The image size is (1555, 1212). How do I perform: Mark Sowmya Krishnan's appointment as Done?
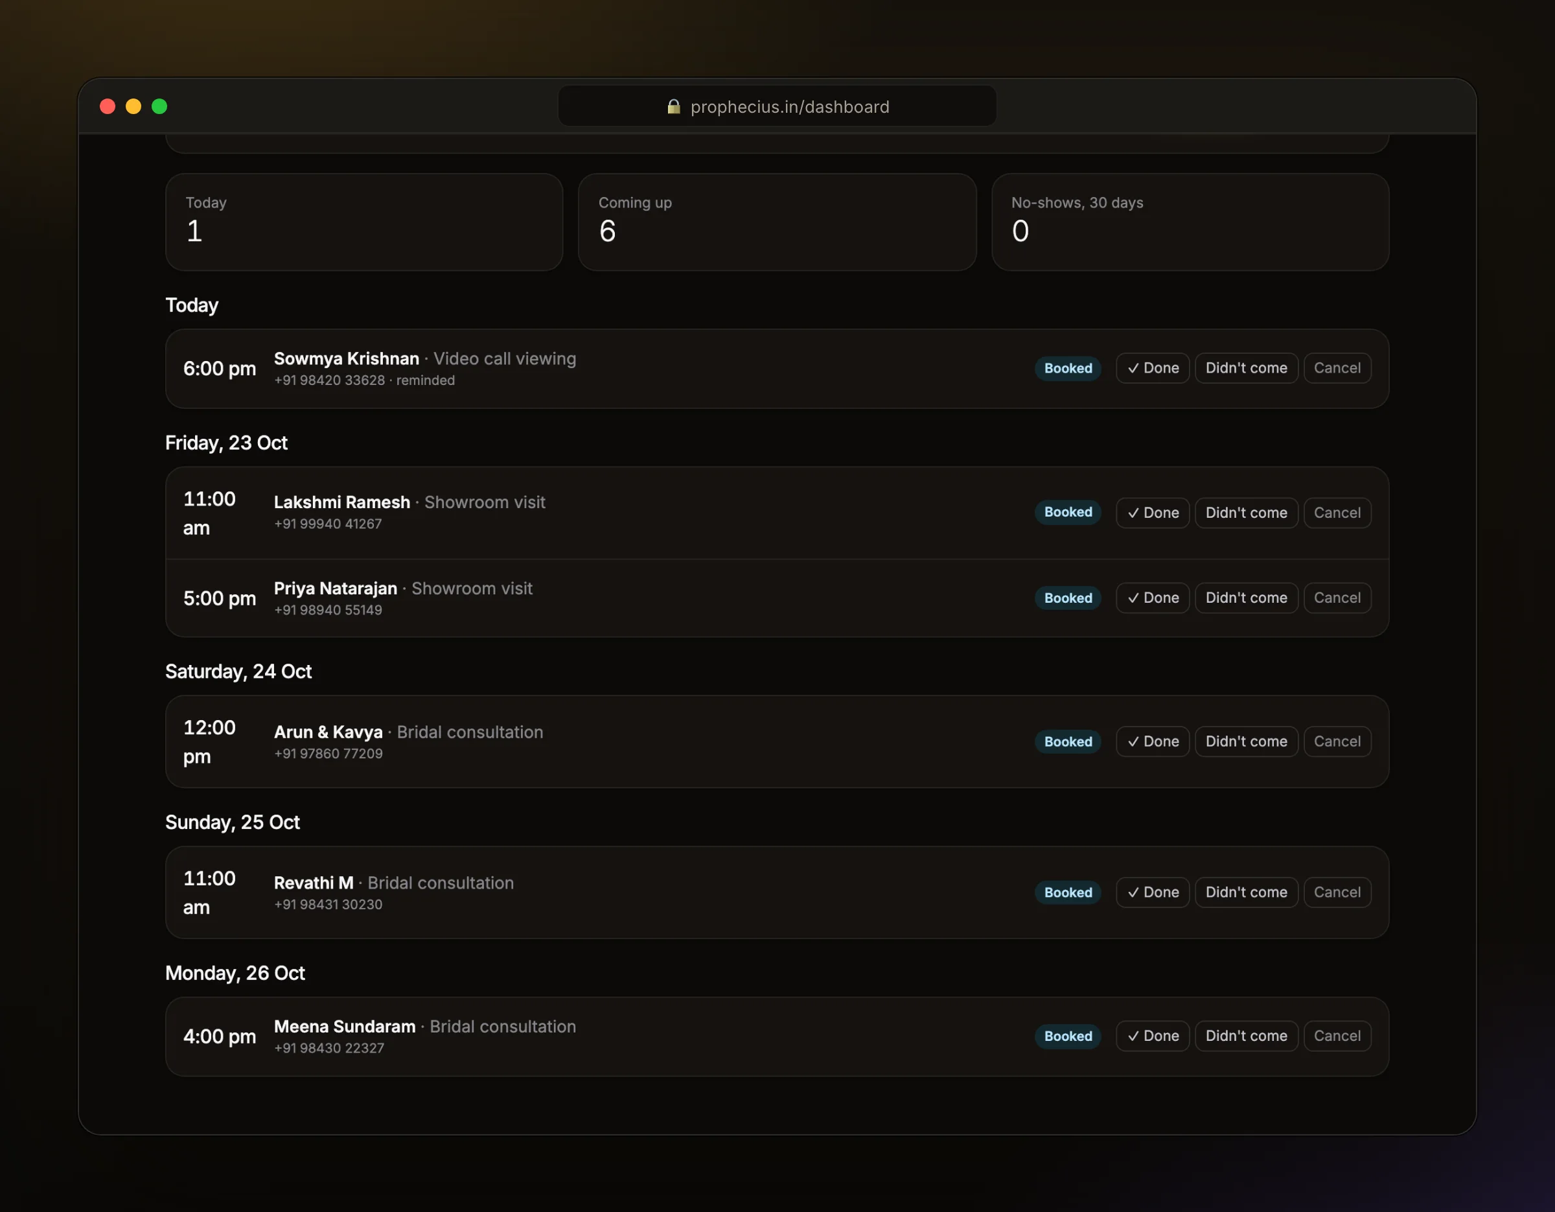coord(1152,368)
